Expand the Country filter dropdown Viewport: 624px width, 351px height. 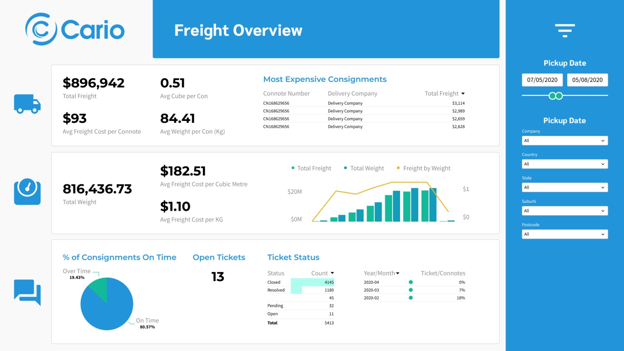coord(564,164)
